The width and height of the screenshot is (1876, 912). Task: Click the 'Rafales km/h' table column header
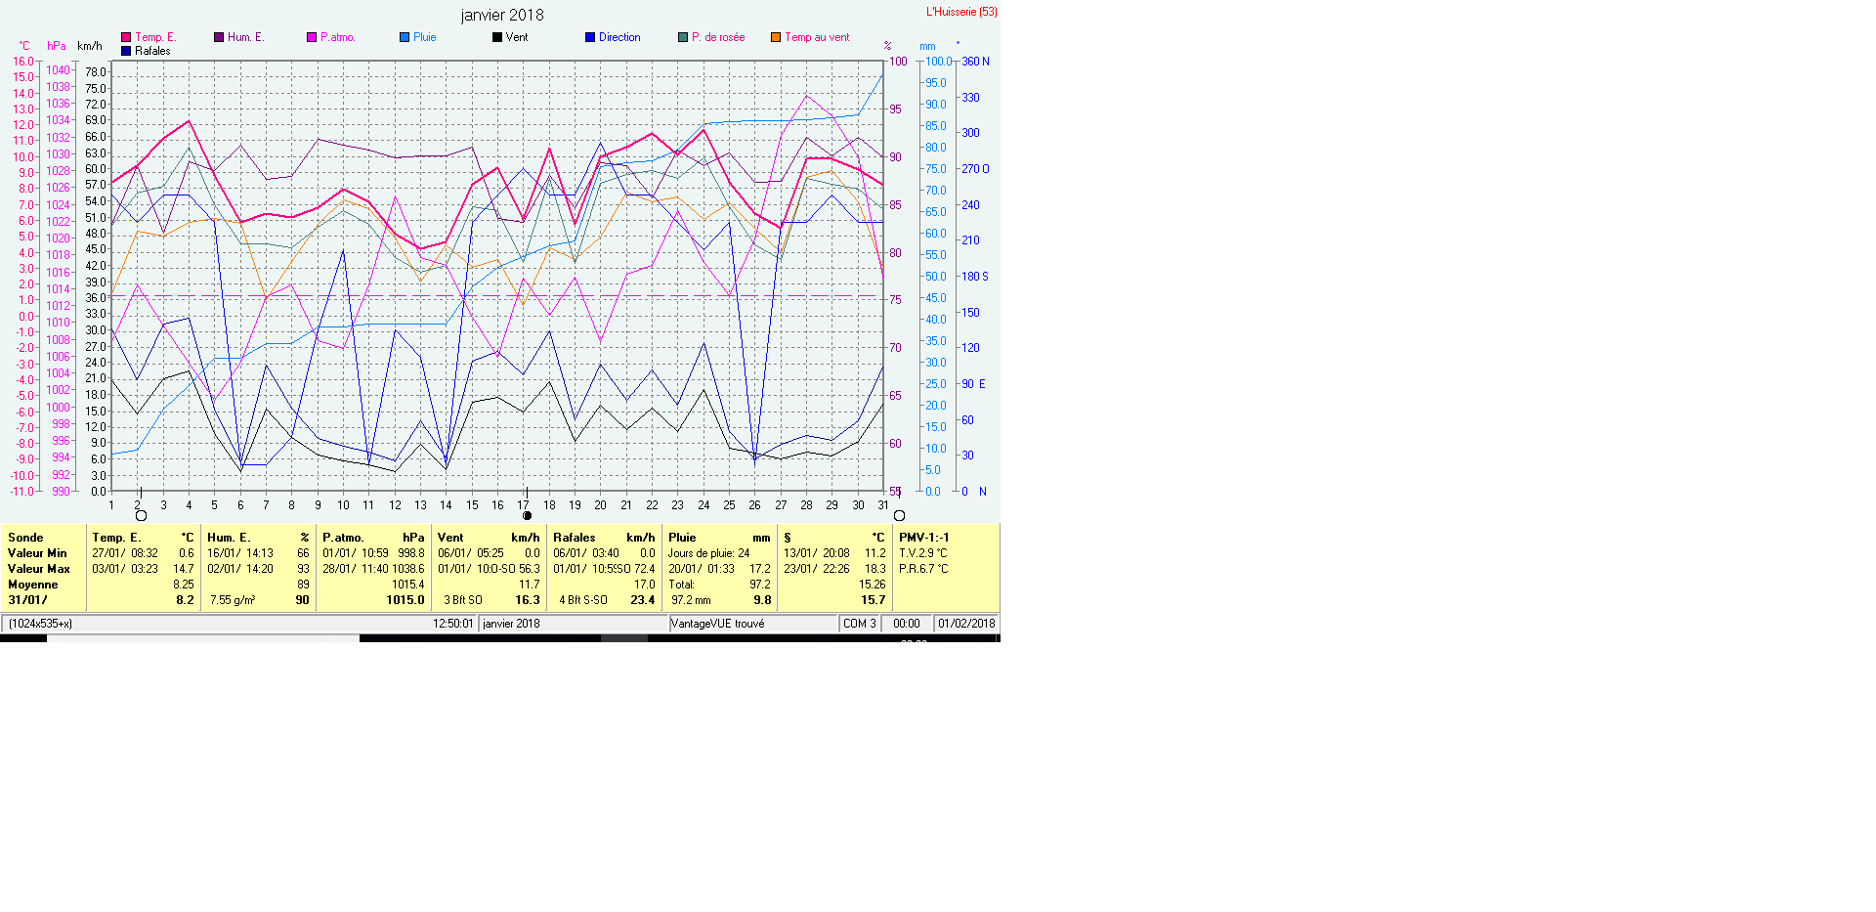tap(604, 538)
